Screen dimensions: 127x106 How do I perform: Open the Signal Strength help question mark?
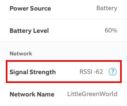coord(113,72)
